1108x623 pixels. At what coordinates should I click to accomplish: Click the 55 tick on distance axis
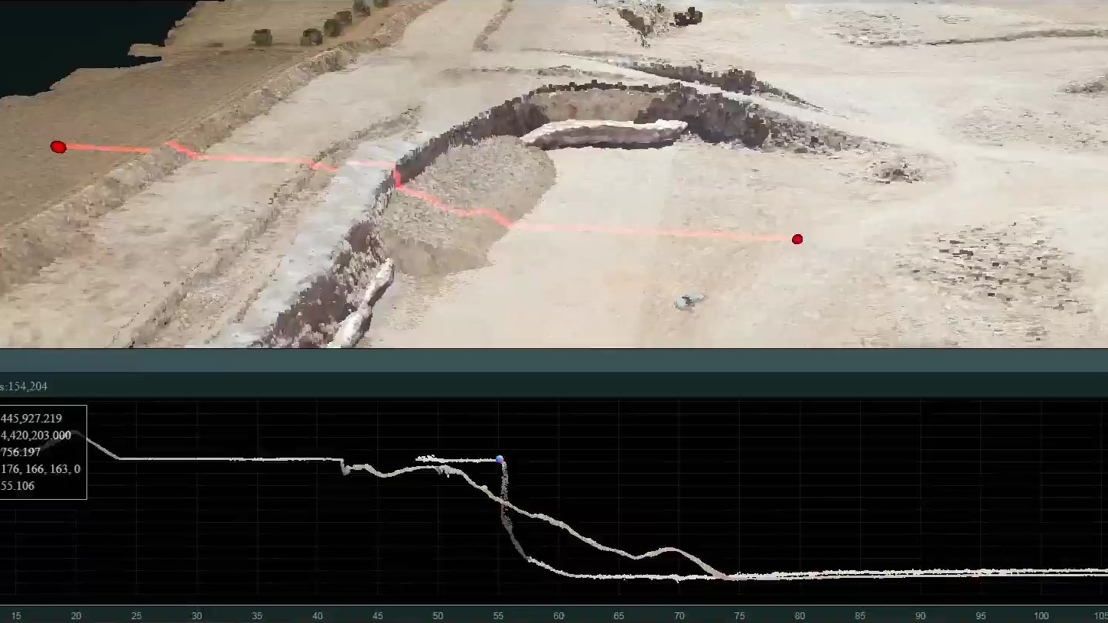[498, 616]
